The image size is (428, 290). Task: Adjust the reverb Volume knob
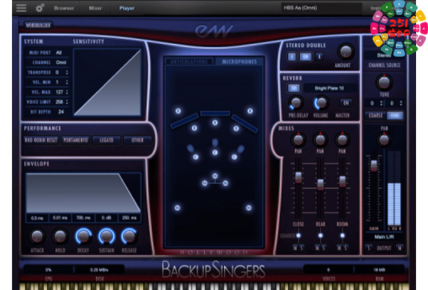[322, 103]
